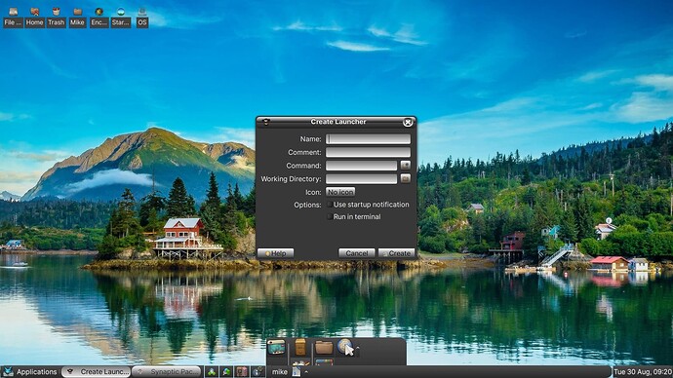Expand the panel arrow next to document icon
673x378 pixels.
click(306, 371)
